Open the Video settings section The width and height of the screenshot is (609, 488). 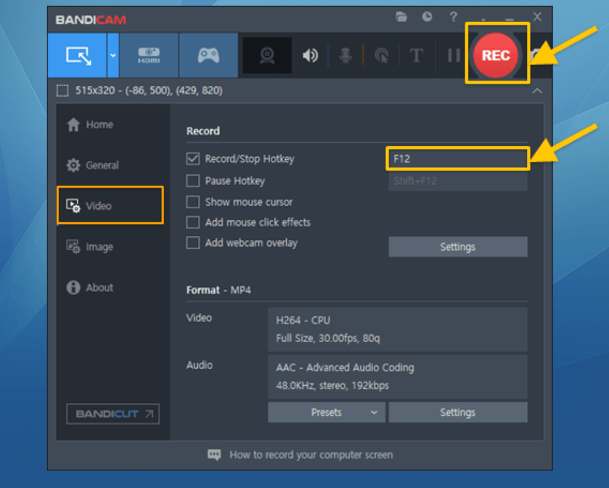110,205
